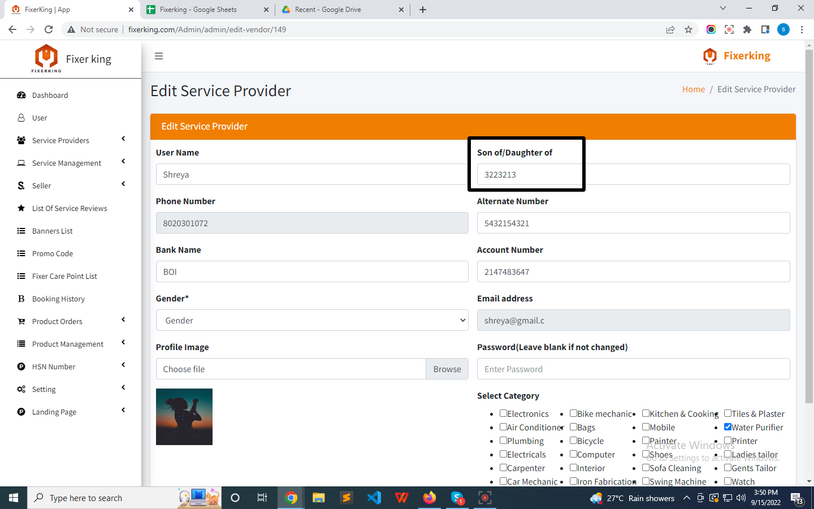Image resolution: width=814 pixels, height=509 pixels.
Task: Click the star icon for Service Reviews
Action: click(x=21, y=208)
